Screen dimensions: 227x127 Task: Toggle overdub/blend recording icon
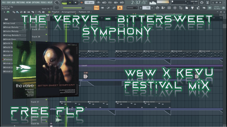[x=116, y=3]
